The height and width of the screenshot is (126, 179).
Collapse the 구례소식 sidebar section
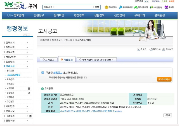pyautogui.click(x=27, y=66)
